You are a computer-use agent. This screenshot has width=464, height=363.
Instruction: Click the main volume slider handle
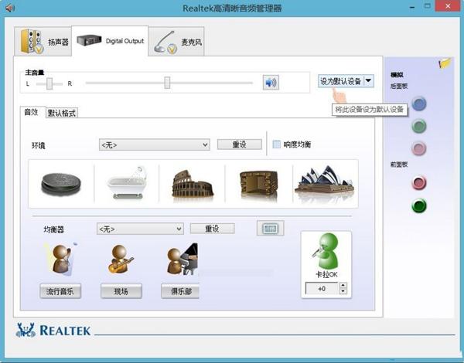(x=167, y=83)
